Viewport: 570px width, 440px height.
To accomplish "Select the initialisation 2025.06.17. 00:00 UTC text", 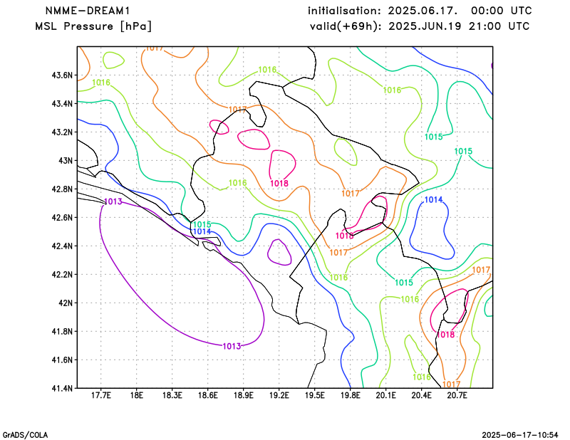I will click(x=420, y=11).
